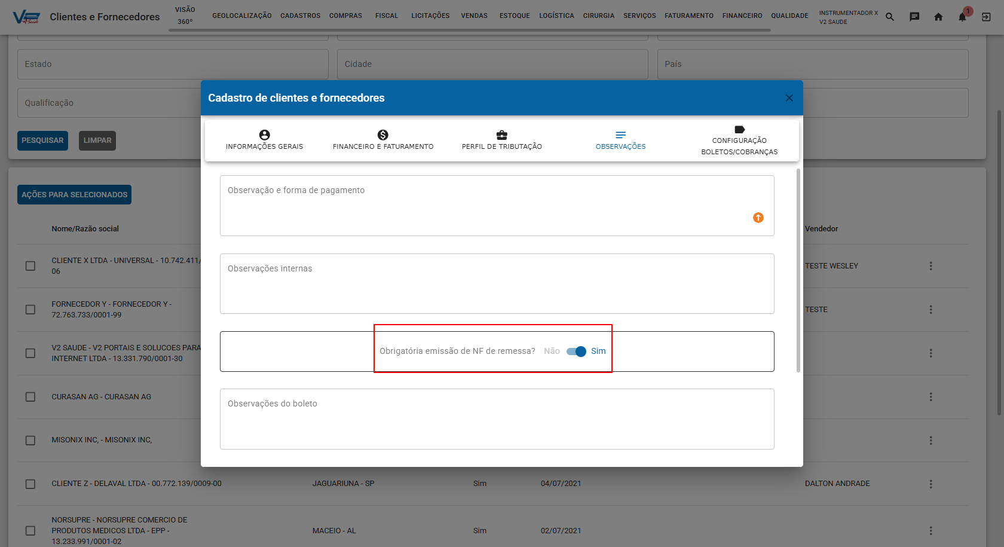
Task: Click the PESQUISAR button
Action: 42,140
